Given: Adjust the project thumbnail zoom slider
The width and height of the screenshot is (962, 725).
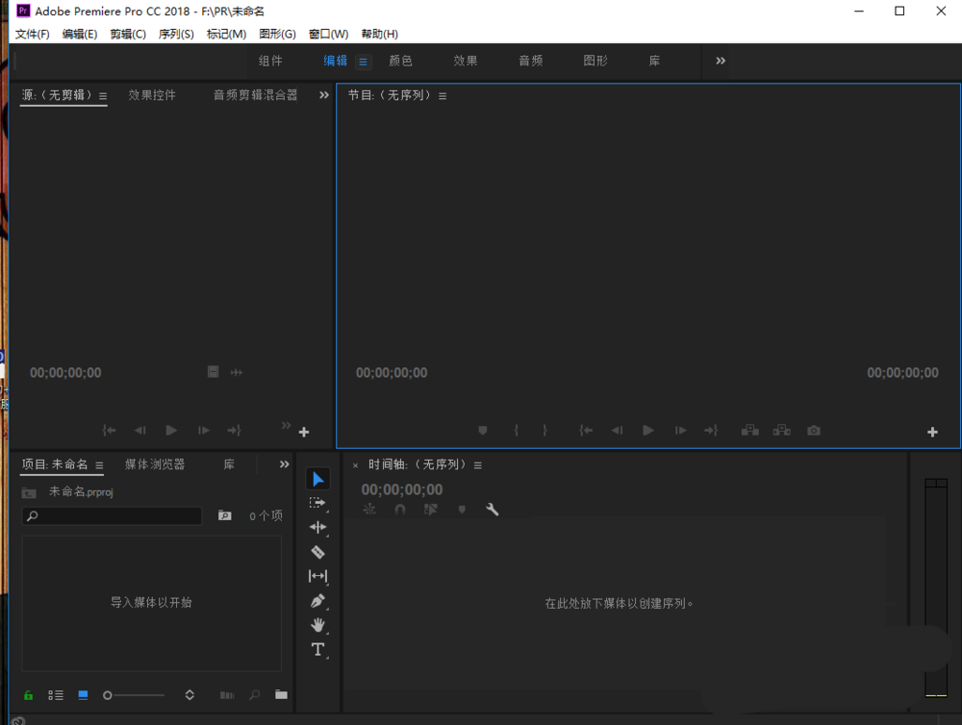Looking at the screenshot, I should (x=134, y=695).
